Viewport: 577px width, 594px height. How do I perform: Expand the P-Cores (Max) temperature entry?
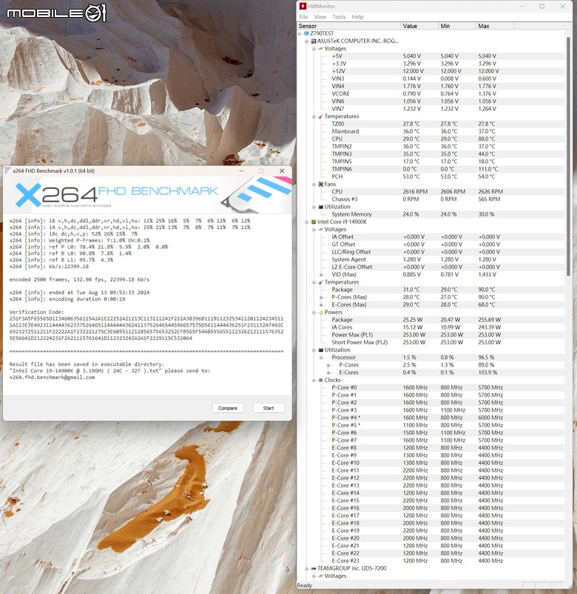coord(321,298)
